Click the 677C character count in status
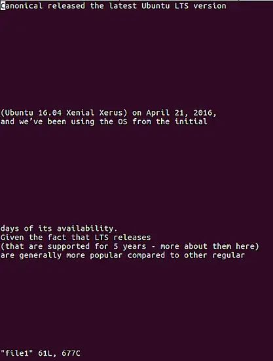 click(x=71, y=353)
